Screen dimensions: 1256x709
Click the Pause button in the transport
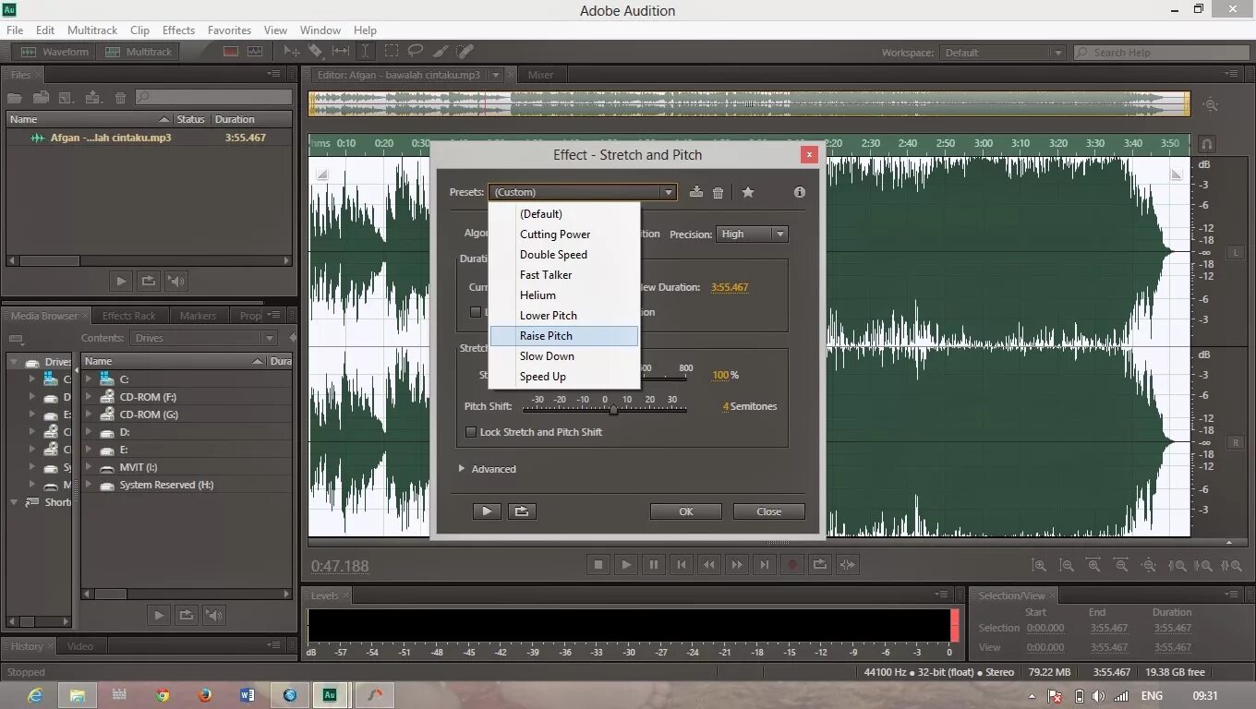tap(654, 564)
